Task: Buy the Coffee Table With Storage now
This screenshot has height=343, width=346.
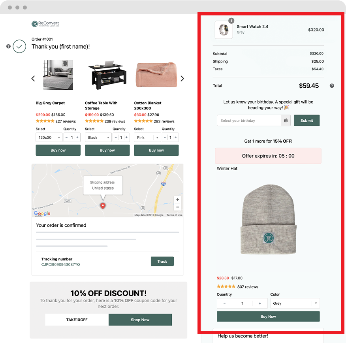Action: click(107, 150)
